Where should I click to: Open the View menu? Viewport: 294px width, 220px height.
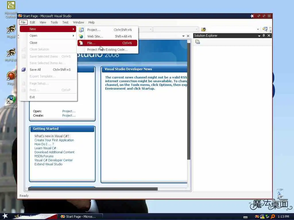pyautogui.click(x=43, y=22)
